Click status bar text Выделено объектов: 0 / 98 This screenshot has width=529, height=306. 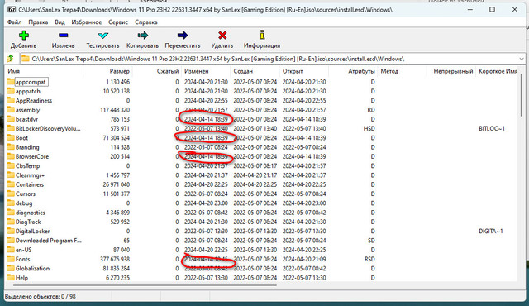41,297
